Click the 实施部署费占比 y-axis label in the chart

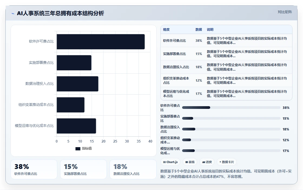[x=41, y=63]
